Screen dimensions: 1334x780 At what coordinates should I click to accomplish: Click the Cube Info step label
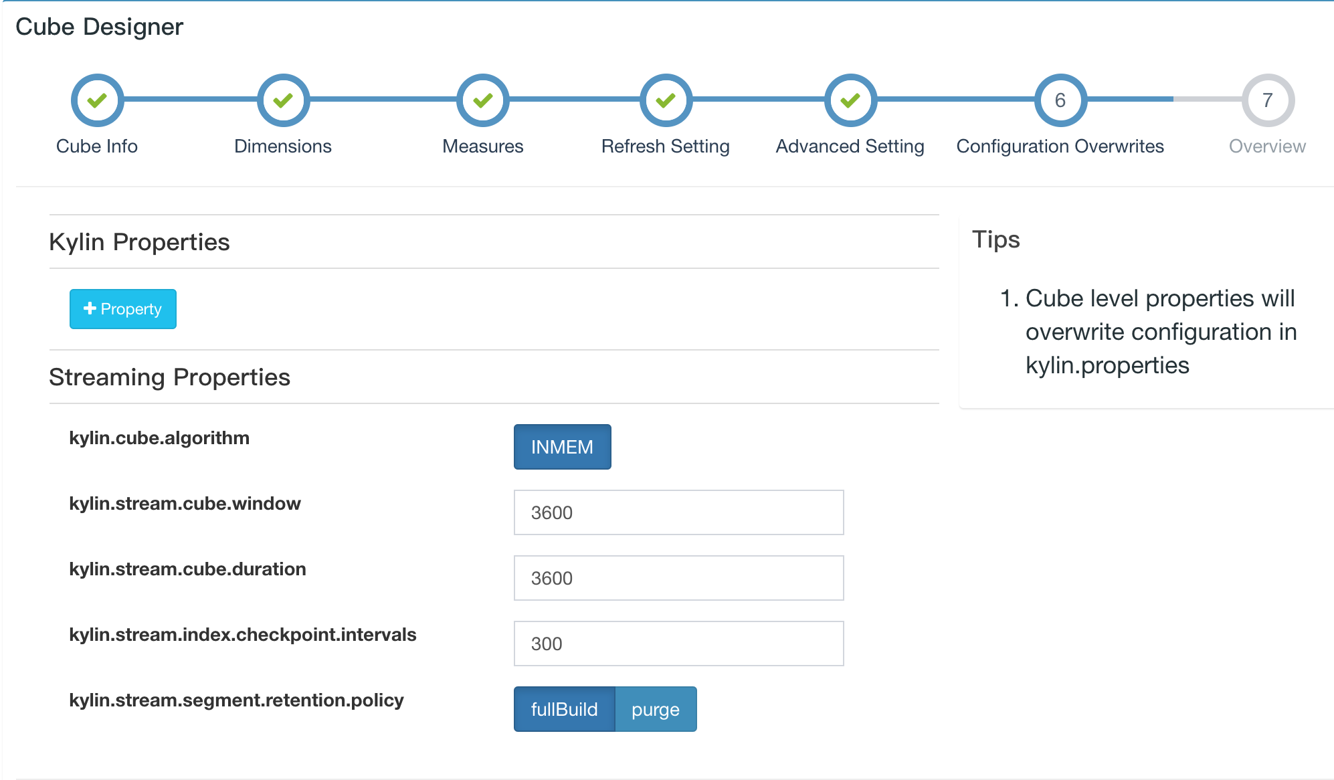click(x=97, y=147)
